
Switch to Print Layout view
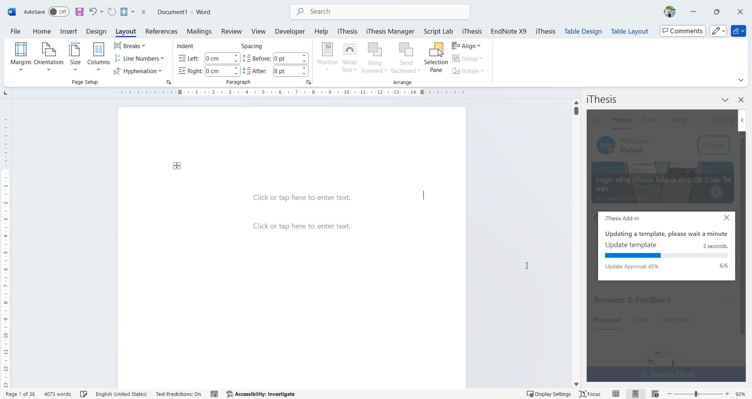click(635, 394)
